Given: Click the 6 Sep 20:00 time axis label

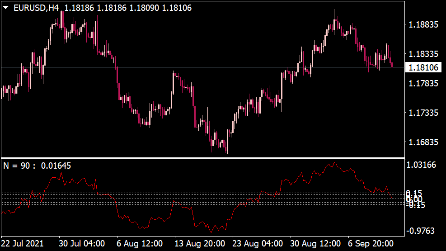Looking at the screenshot, I should click(x=371, y=244).
